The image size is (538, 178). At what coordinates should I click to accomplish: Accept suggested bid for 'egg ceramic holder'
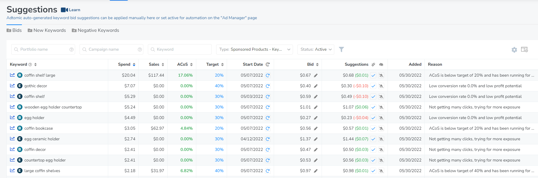pyautogui.click(x=373, y=139)
